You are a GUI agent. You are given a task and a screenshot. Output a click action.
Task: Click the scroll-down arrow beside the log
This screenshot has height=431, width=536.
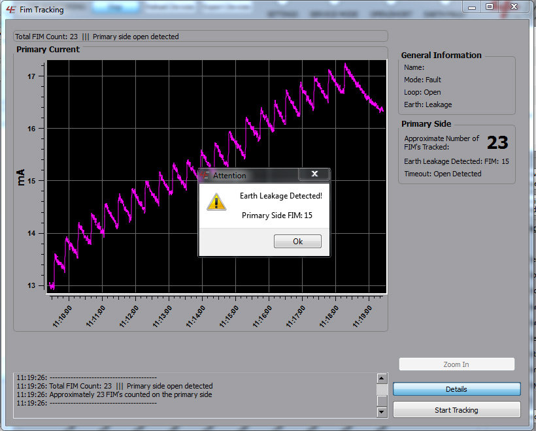(x=381, y=412)
